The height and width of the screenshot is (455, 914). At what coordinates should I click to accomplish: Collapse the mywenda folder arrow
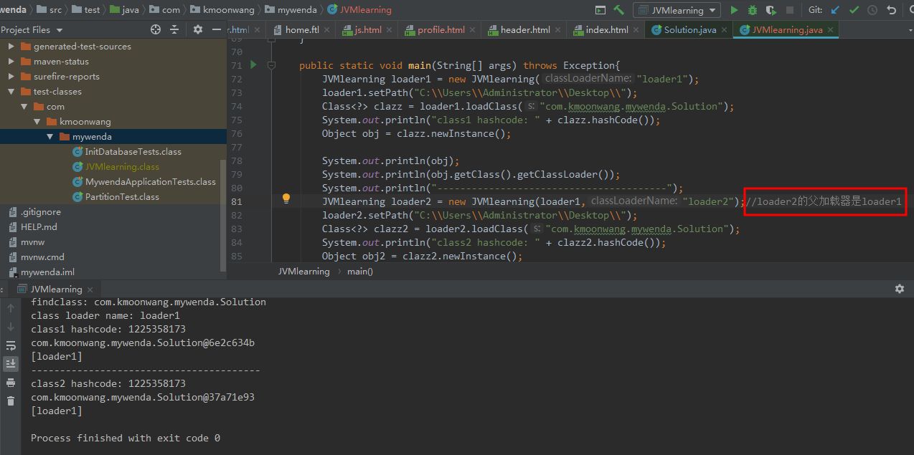(50, 137)
